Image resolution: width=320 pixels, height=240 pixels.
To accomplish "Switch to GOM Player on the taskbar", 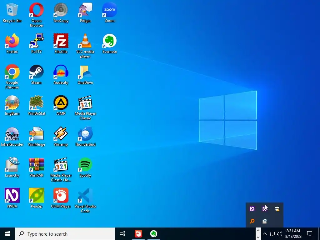I will (x=138, y=234).
